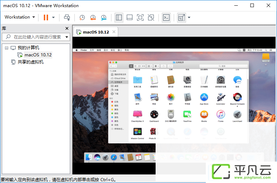Revert the virtual machine to the last snapshot
This screenshot has height=183, width=277.
pos(93,17)
